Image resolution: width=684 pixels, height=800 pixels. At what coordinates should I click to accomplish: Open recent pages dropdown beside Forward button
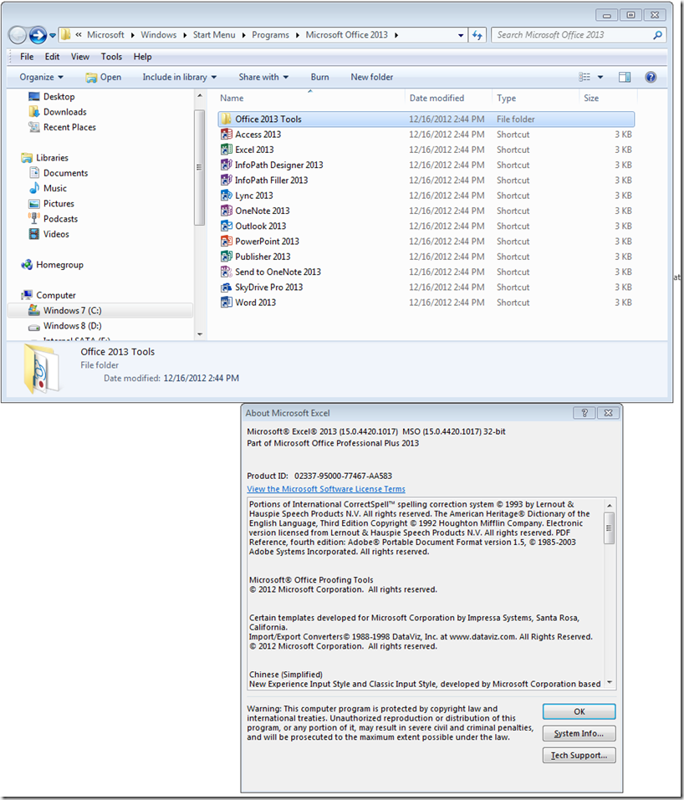point(52,35)
